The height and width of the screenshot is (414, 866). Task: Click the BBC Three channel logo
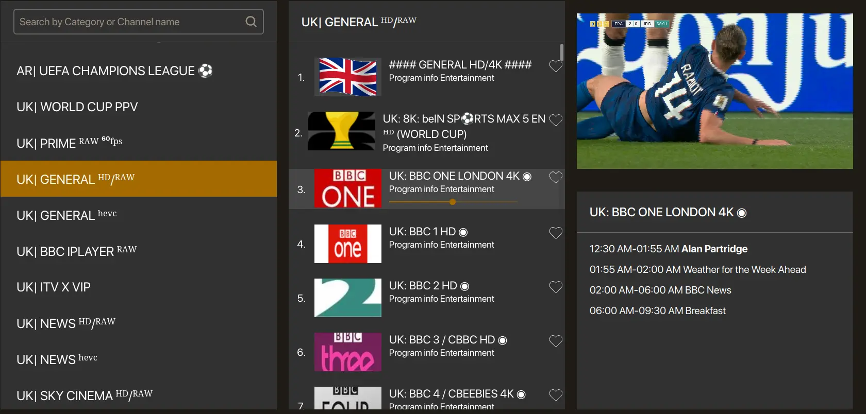tap(348, 352)
